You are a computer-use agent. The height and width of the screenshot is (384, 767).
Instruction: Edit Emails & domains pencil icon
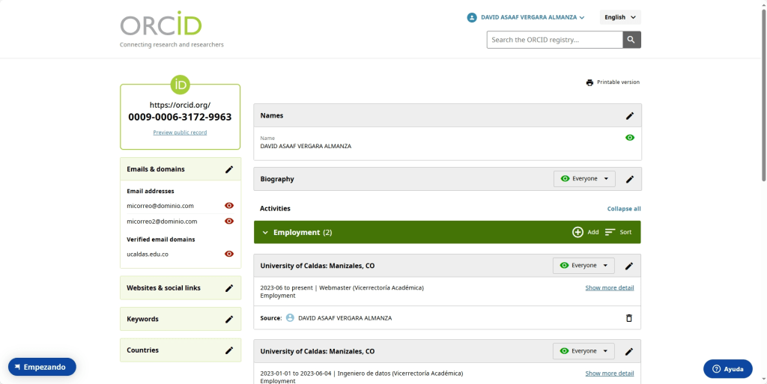229,170
